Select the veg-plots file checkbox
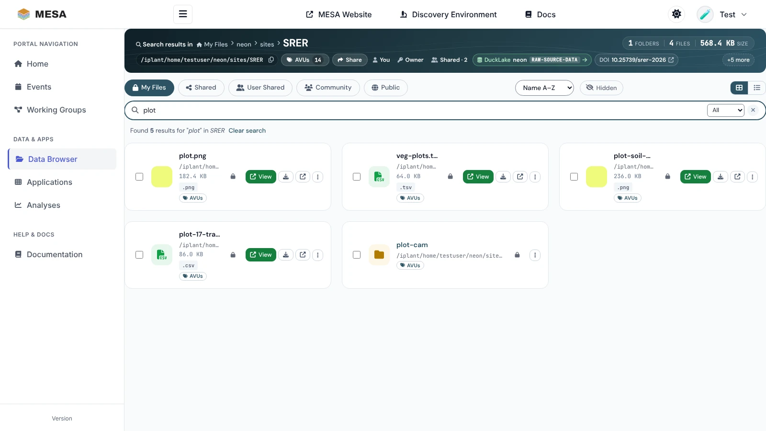The width and height of the screenshot is (766, 431). pyautogui.click(x=357, y=177)
